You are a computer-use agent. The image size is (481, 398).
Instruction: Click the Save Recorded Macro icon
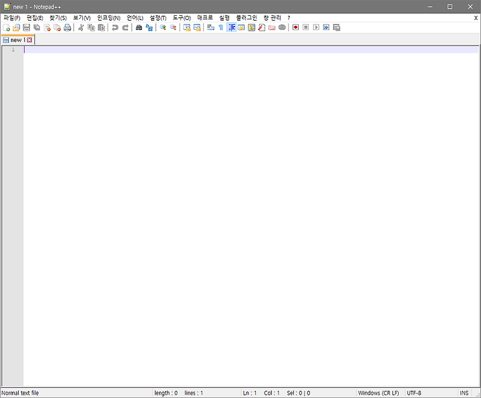(337, 27)
